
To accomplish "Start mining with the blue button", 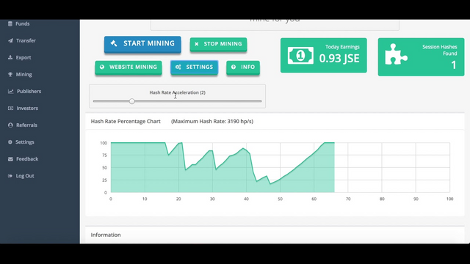I will pos(142,44).
